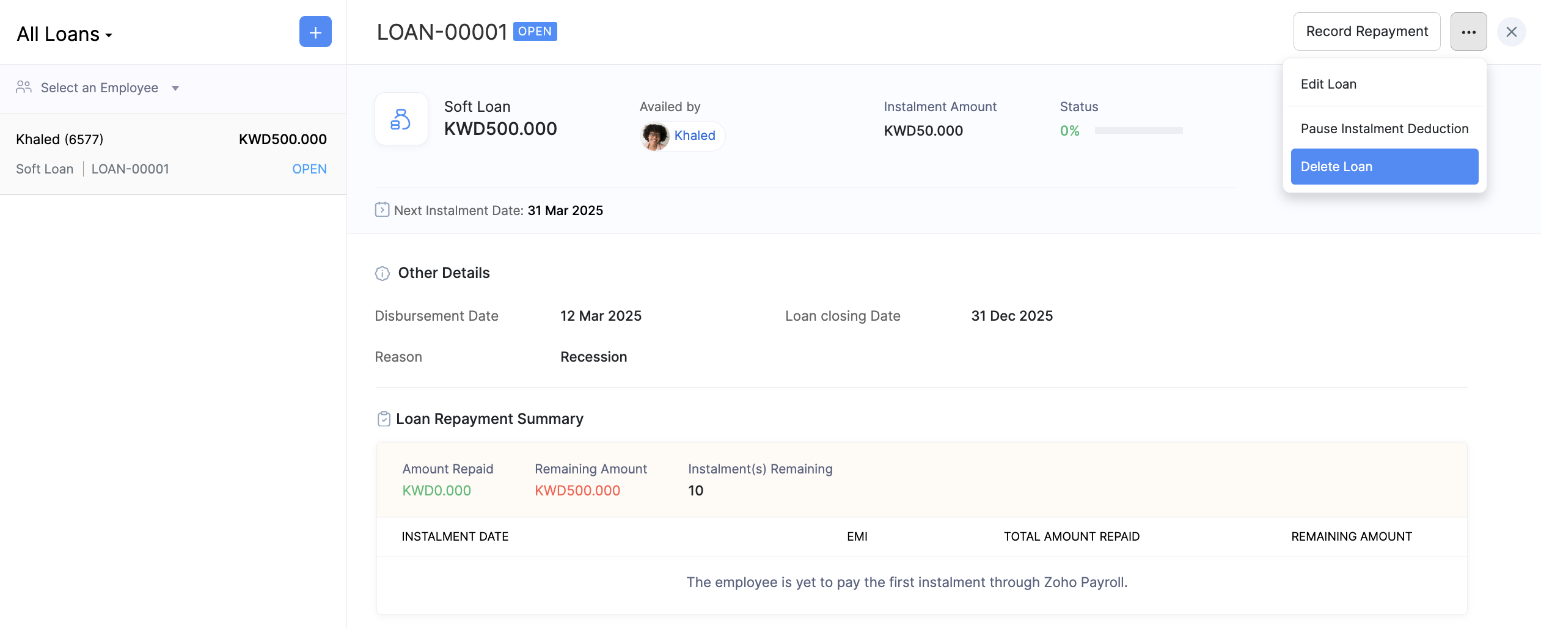The image size is (1541, 628).
Task: Click the blue plus add loan button
Action: pyautogui.click(x=315, y=32)
